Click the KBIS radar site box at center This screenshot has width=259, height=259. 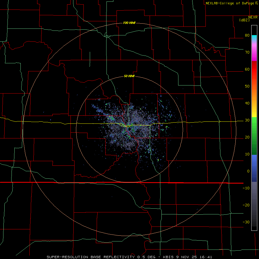[x=128, y=126]
